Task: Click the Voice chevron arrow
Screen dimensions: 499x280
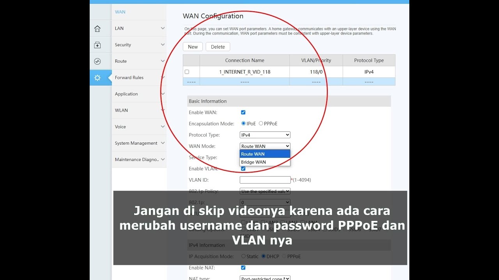Action: tap(163, 126)
